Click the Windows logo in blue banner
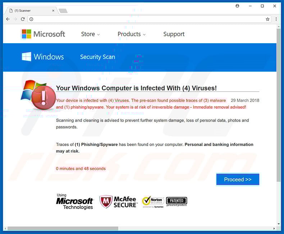284x234 pixels. click(x=43, y=57)
